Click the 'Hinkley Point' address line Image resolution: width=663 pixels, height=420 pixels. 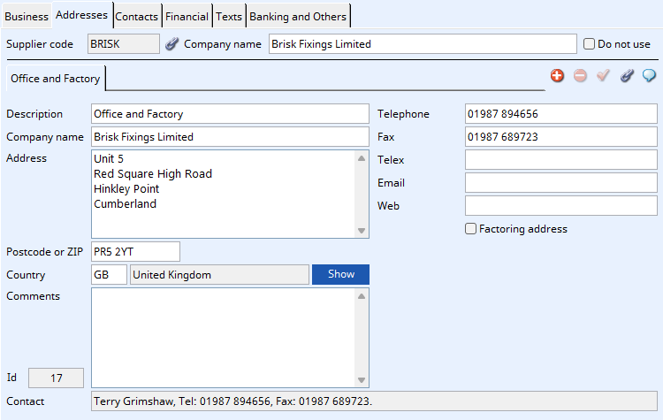(126, 189)
